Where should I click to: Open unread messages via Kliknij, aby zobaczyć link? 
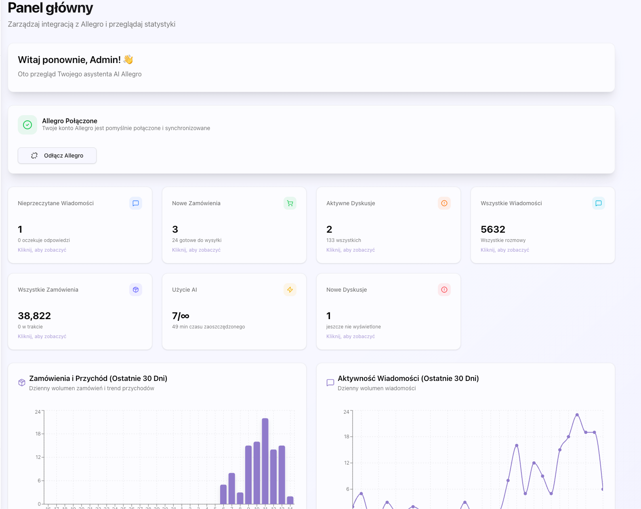[x=42, y=250]
